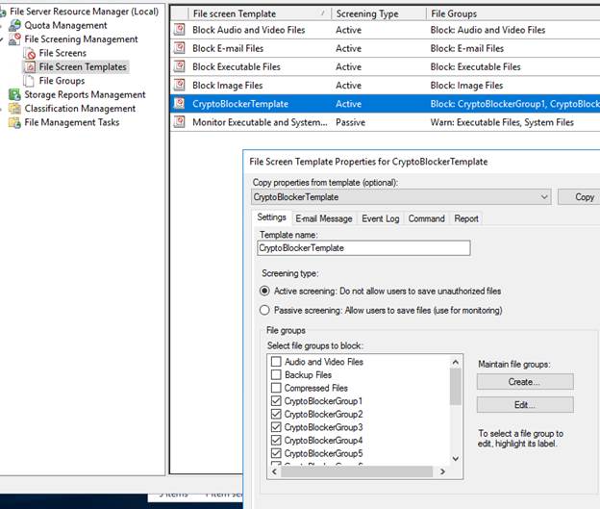Click the Create... file group button

coord(524,382)
